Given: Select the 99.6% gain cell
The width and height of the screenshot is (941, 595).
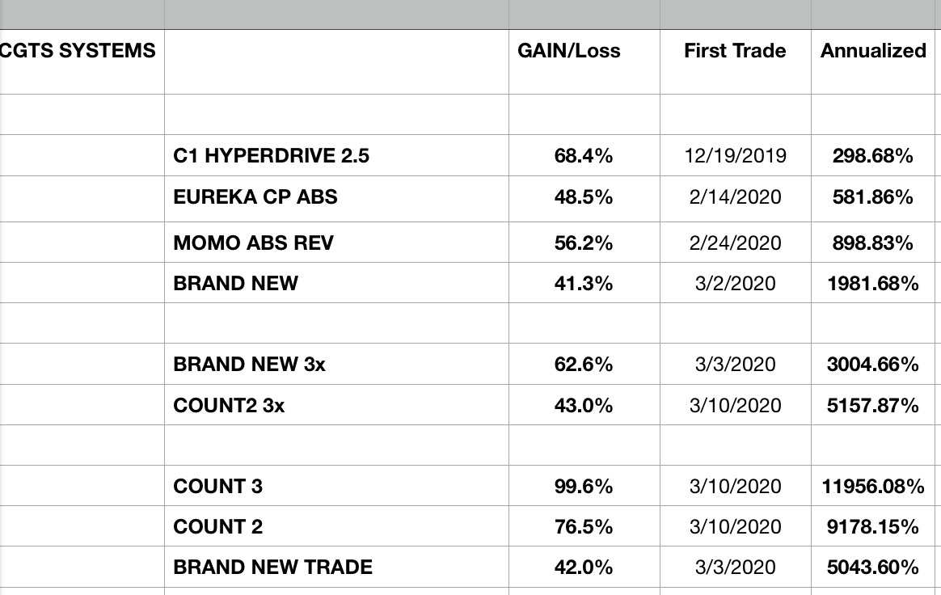Looking at the screenshot, I should [584, 487].
